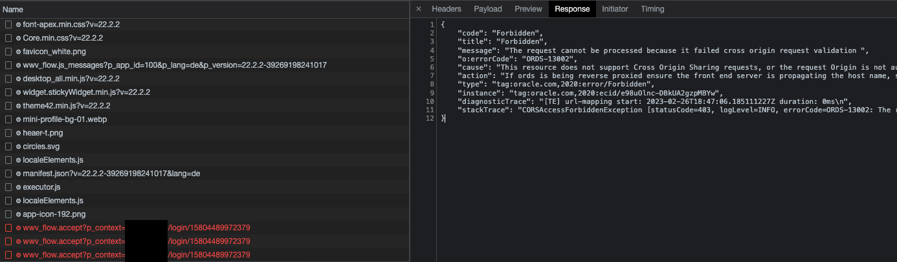The height and width of the screenshot is (262, 897).
Task: Close the request details panel
Action: (x=419, y=9)
